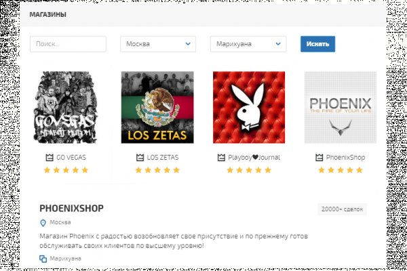Open the Марихуана category dropdown

point(248,44)
